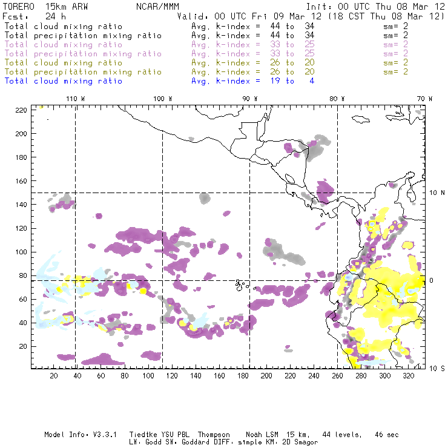
Task: Click the '44 levels' footer text
Action: coord(342,435)
